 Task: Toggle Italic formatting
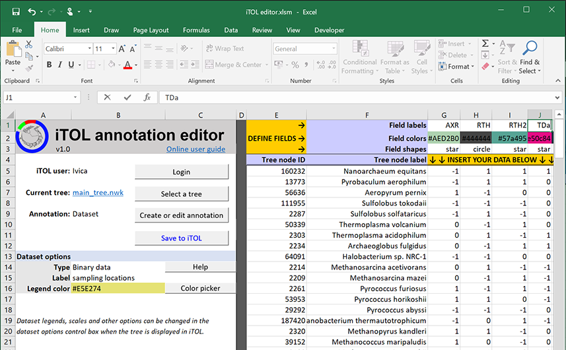point(60,65)
